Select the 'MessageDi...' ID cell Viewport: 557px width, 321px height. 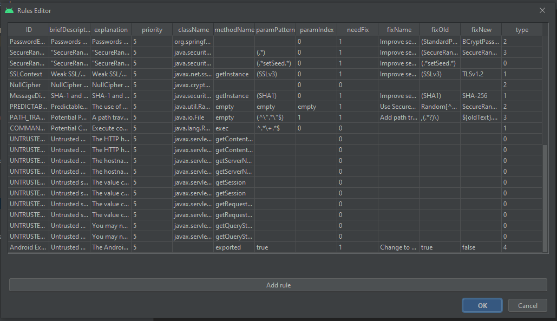pyautogui.click(x=29, y=95)
